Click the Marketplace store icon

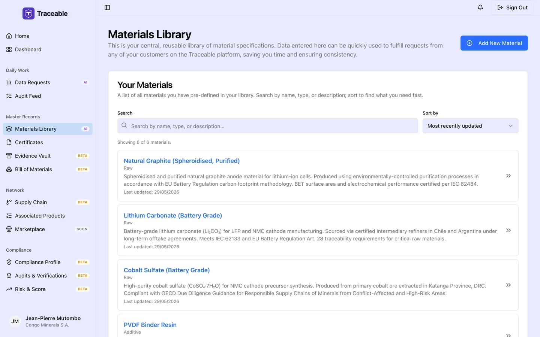click(9, 229)
